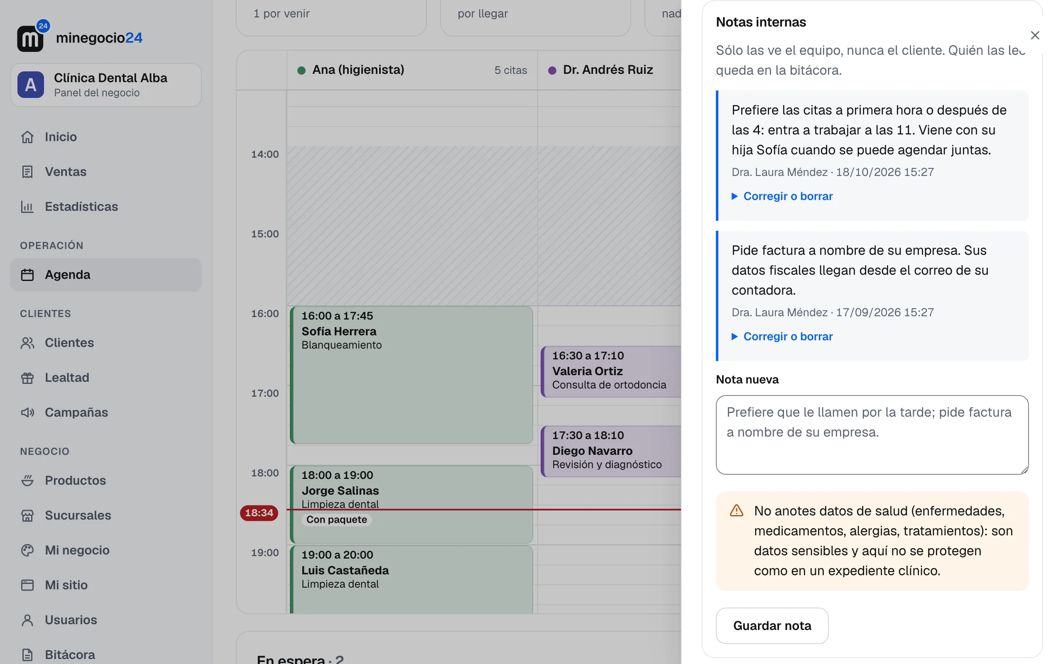Screen dimensions: 1063x664
Task: Click the Clientes people icon
Action: click(x=27, y=342)
